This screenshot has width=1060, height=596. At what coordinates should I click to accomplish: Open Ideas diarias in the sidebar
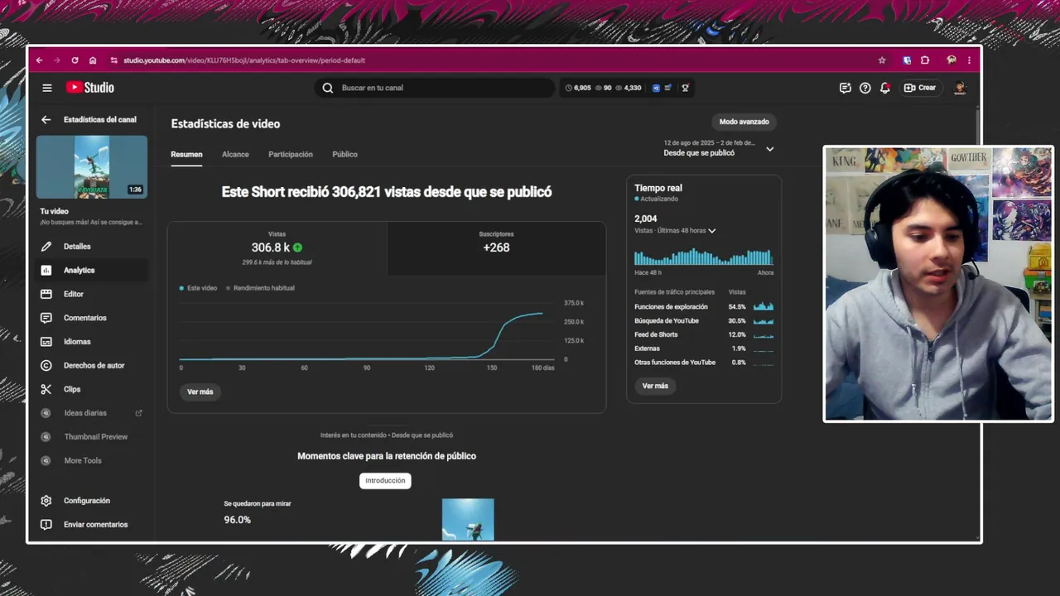pos(92,413)
